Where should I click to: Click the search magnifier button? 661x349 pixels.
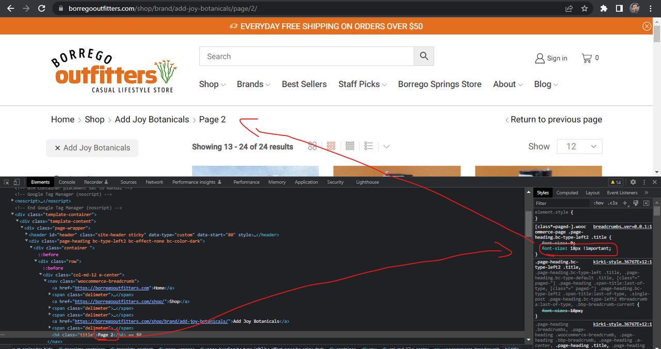point(424,56)
